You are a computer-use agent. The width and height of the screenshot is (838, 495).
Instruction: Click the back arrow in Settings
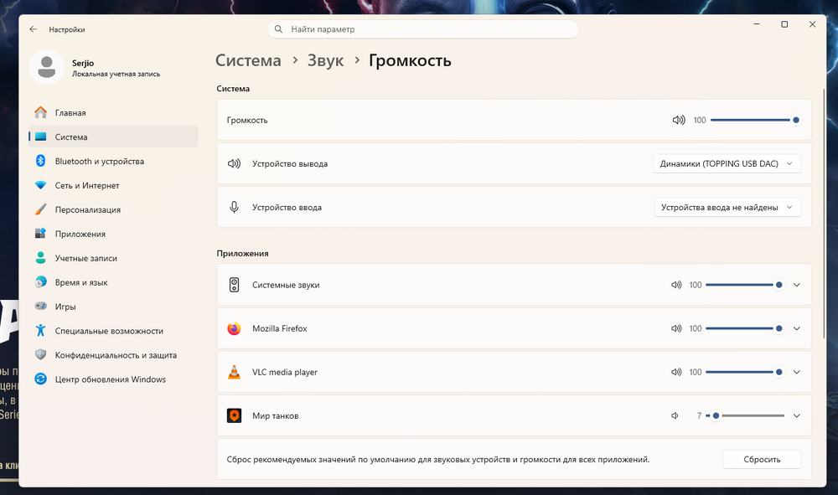(34, 29)
